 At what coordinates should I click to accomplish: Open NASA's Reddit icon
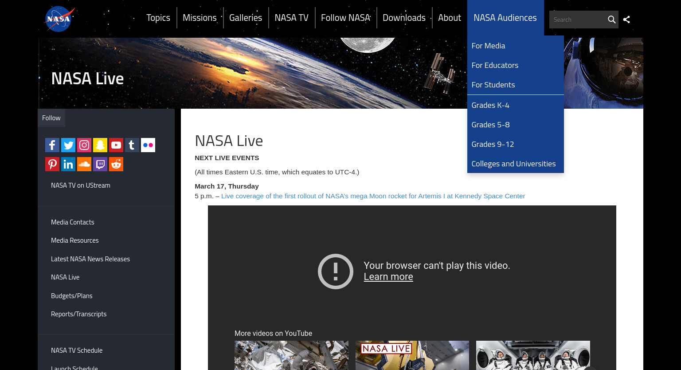pyautogui.click(x=116, y=164)
